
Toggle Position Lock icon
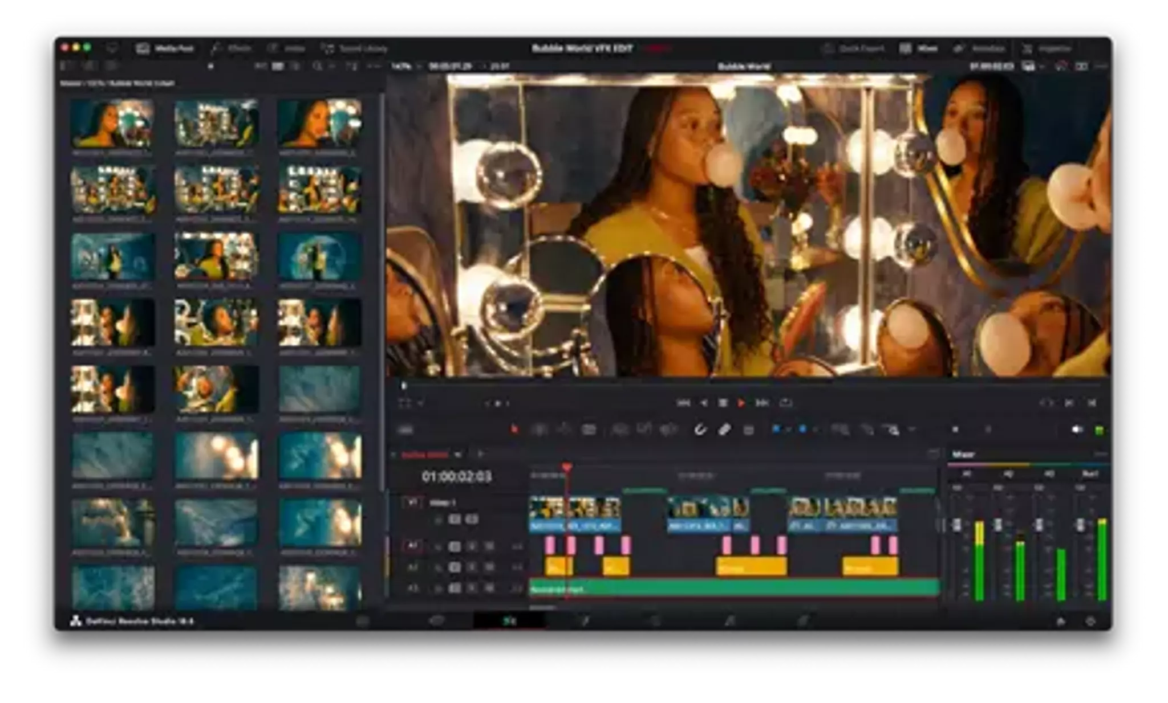pos(749,430)
